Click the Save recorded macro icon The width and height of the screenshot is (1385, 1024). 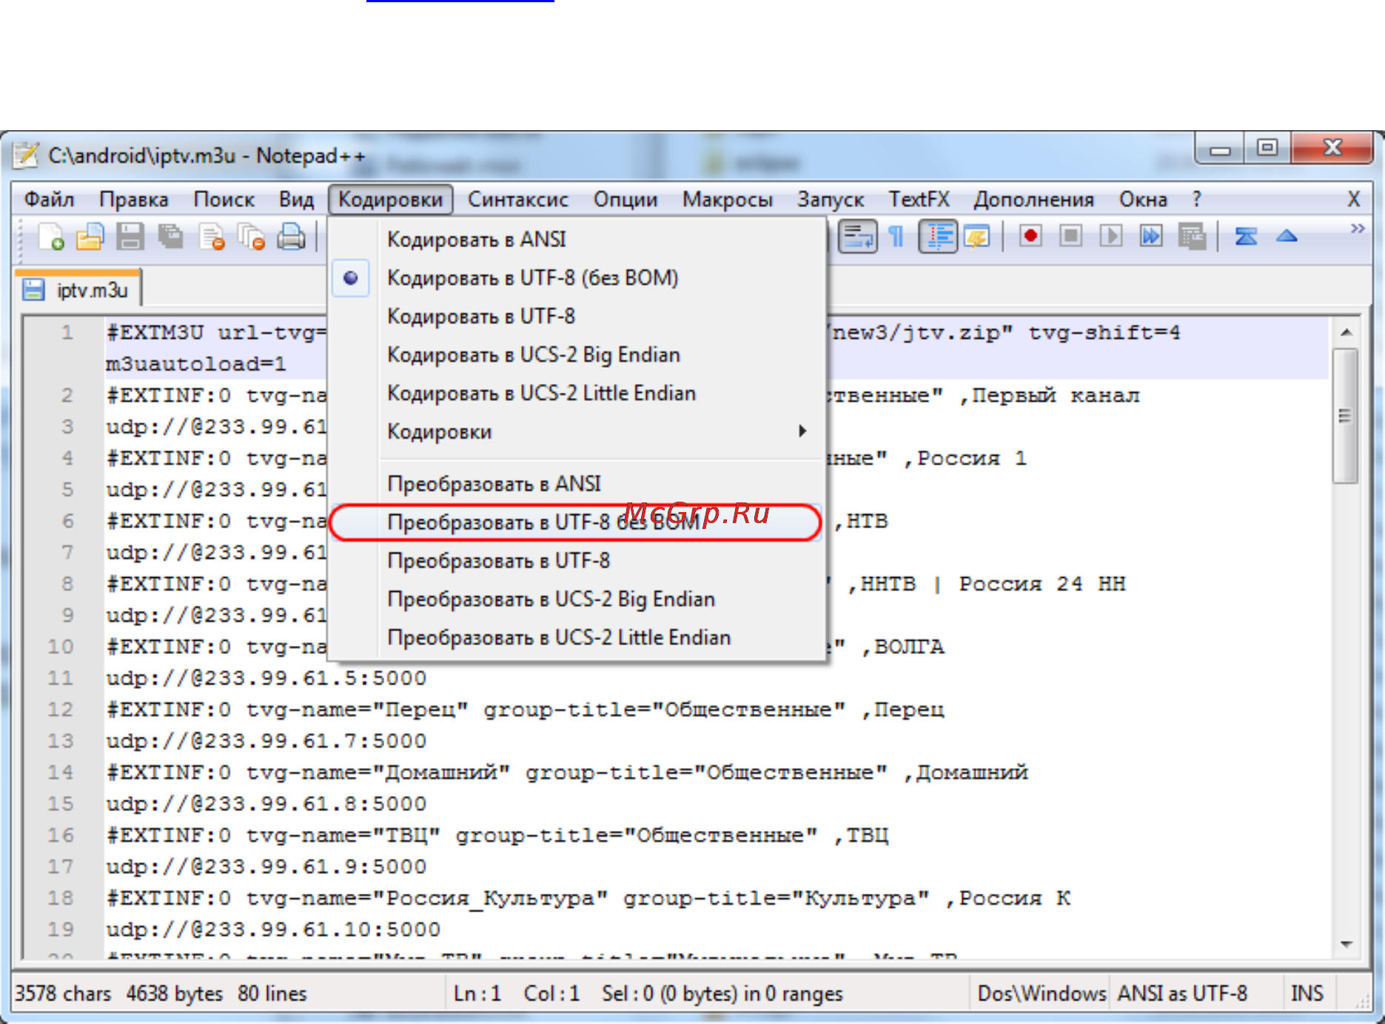tap(1192, 237)
